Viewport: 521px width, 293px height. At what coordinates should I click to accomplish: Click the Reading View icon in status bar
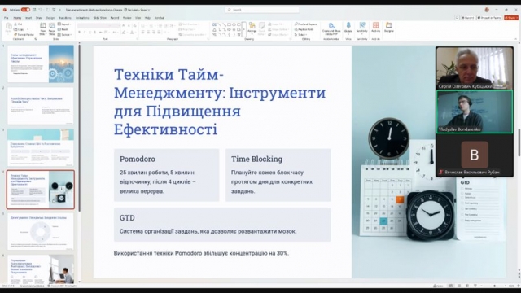[466, 286]
